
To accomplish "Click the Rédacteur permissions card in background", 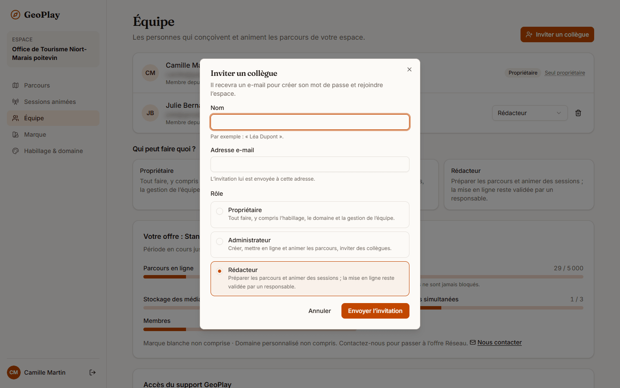I will click(x=519, y=185).
